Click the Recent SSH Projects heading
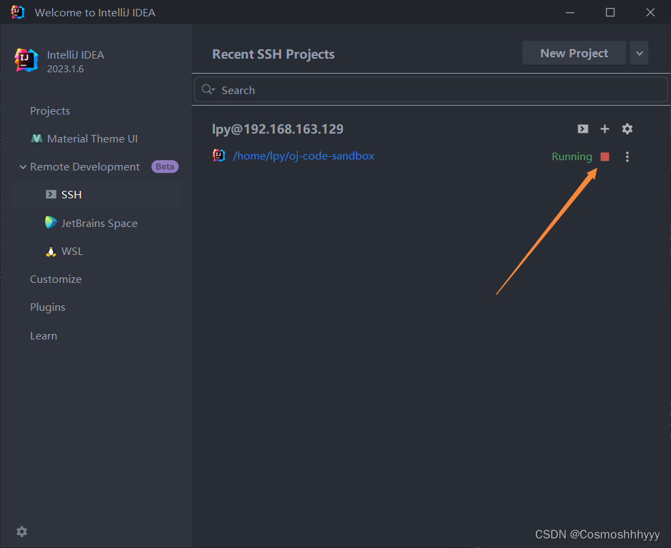Image resolution: width=671 pixels, height=548 pixels. tap(273, 55)
